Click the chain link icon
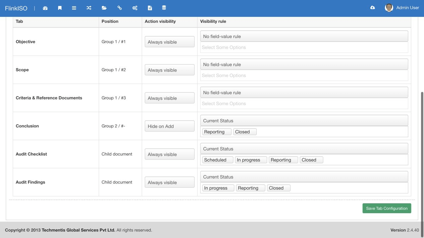 (120, 8)
